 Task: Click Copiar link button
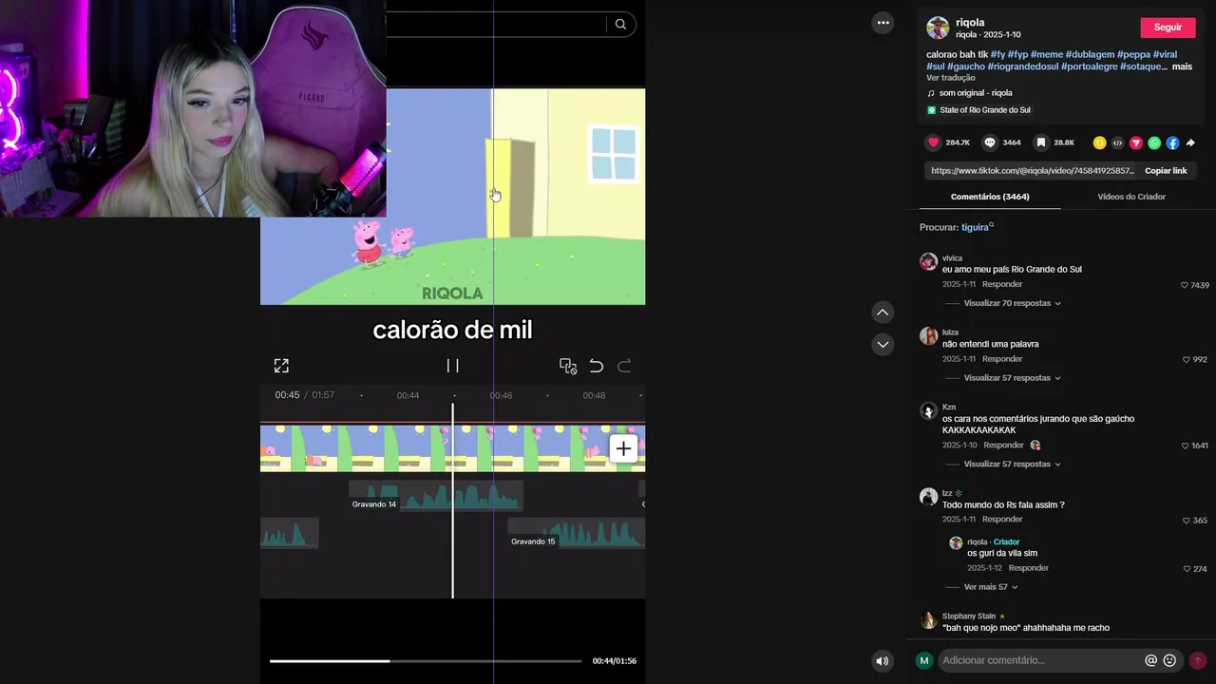pyautogui.click(x=1166, y=171)
